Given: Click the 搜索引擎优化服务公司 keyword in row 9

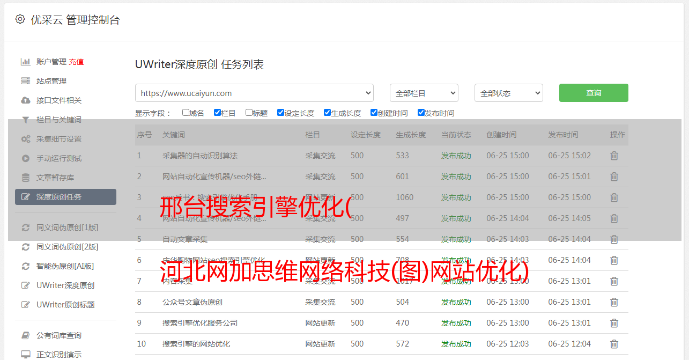Looking at the screenshot, I should pyautogui.click(x=199, y=323).
